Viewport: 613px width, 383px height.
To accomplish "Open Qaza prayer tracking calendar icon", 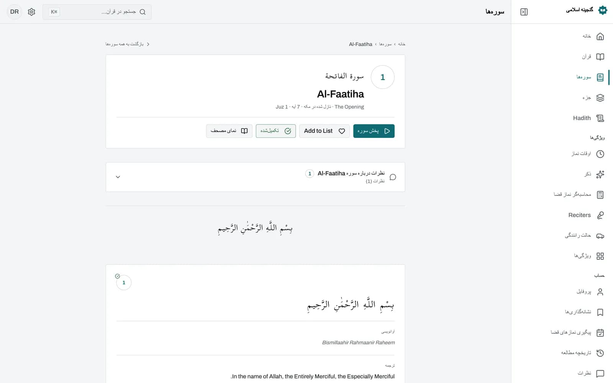I will [600, 333].
